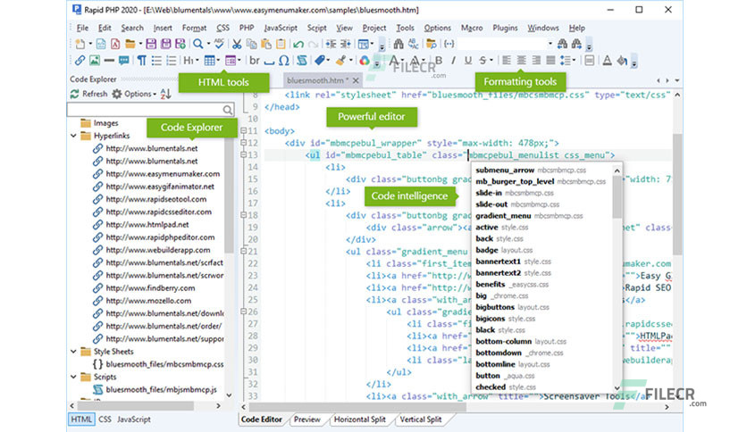Insert an image using picture icon
747x432 pixels.
click(95, 61)
